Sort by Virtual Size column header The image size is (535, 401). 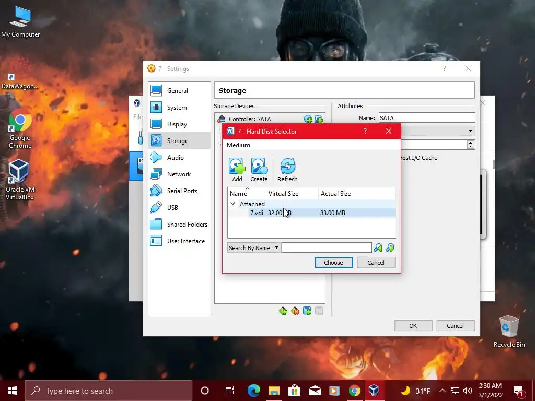pos(293,194)
